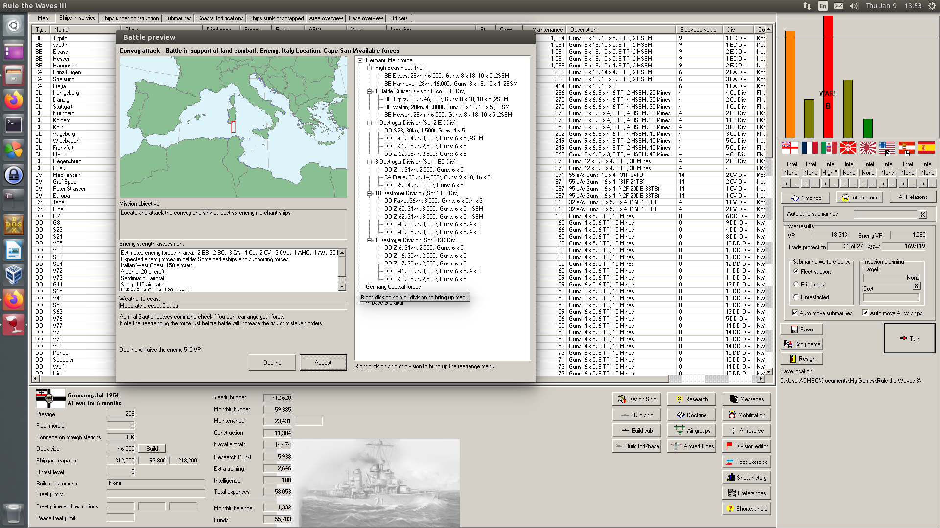
Task: Launch Terminal from the dock
Action: pyautogui.click(x=14, y=125)
